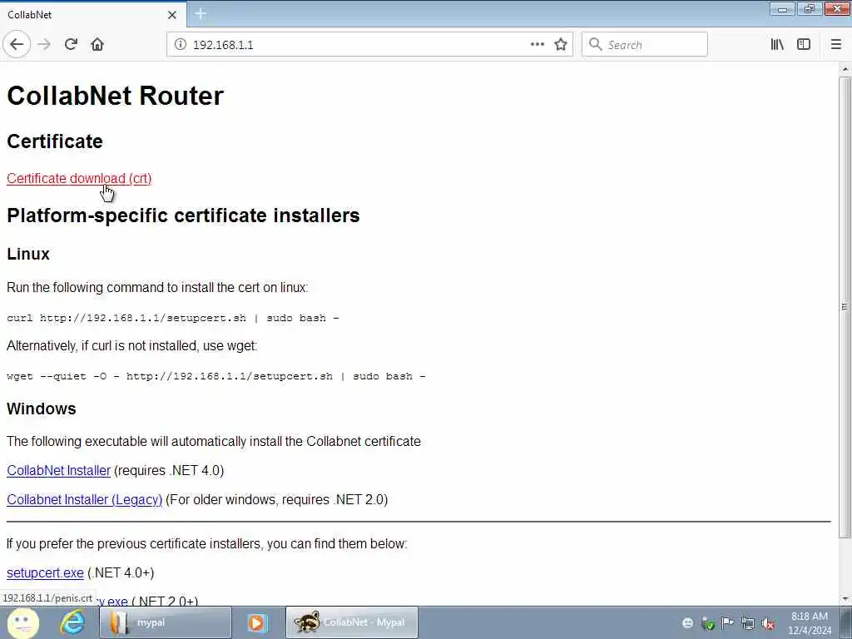852x639 pixels.
Task: Open page actions three-dot menu
Action: 537,45
